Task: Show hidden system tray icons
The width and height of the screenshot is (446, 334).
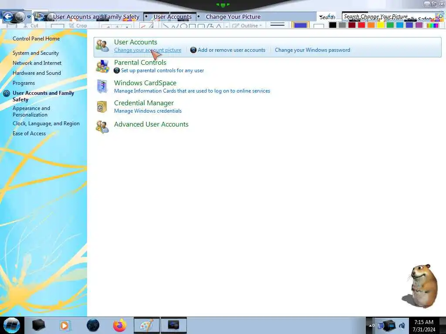Action: pyautogui.click(x=371, y=325)
